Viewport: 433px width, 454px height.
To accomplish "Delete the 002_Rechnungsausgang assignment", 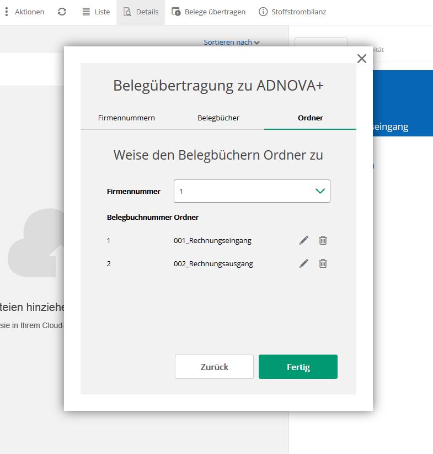I will pos(323,263).
